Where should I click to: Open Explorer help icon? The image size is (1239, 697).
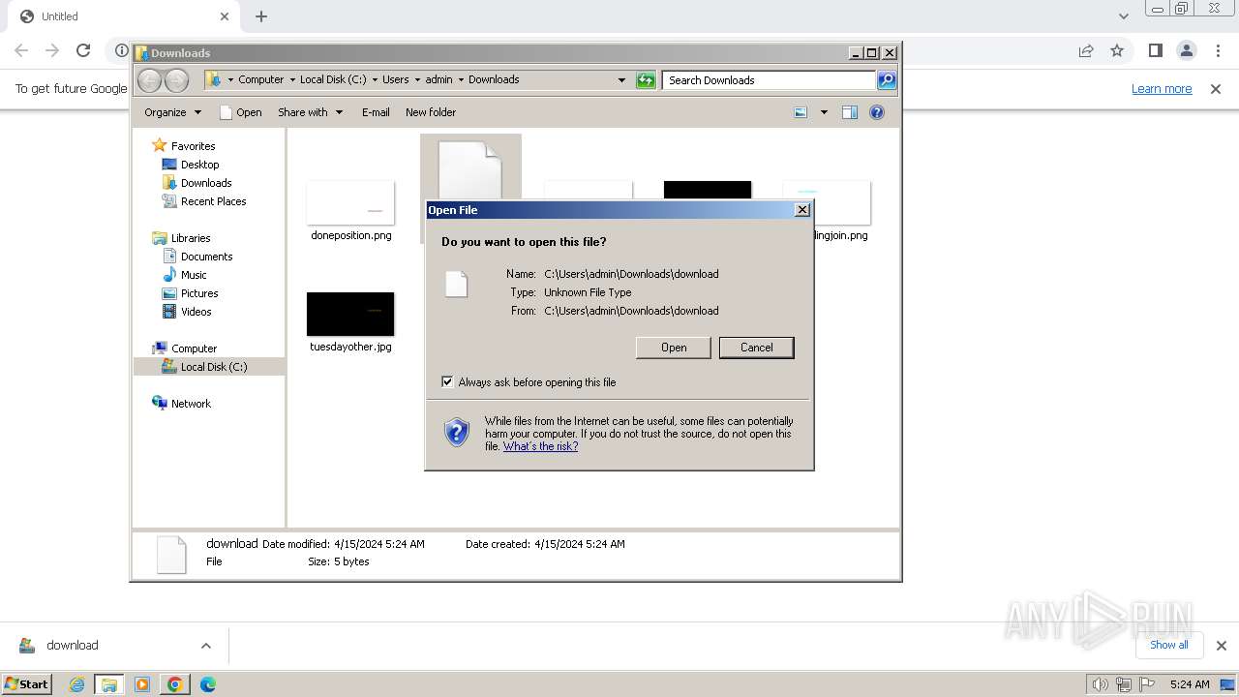[x=877, y=112]
